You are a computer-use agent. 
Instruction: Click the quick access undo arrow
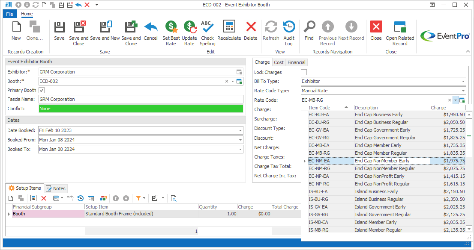coord(78,5)
